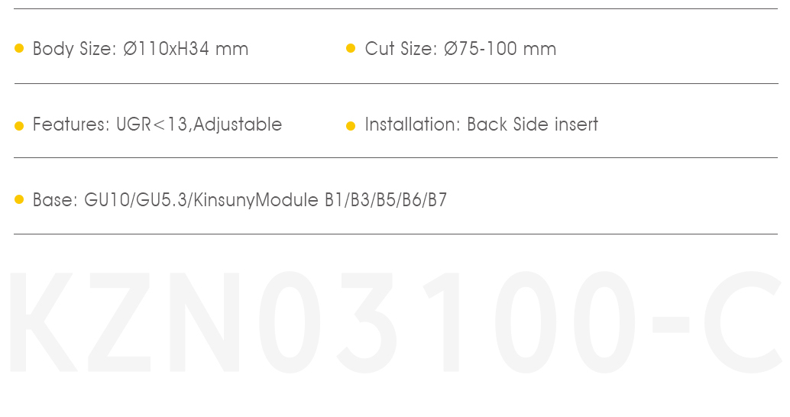
Task: Select the Ø110xH34 mm dimension value
Action: (x=186, y=49)
